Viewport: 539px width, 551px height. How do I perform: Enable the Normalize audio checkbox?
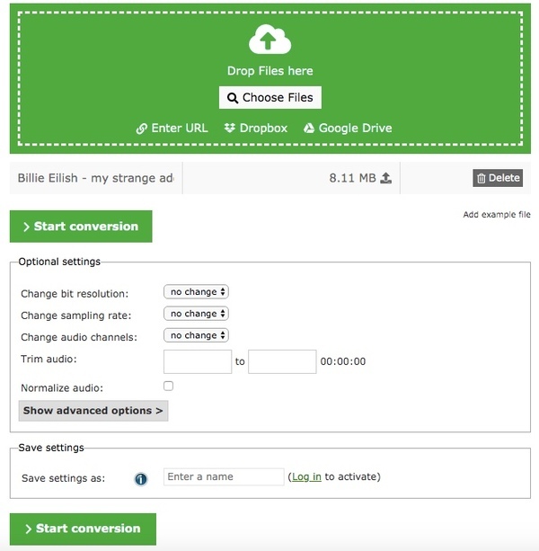point(169,386)
